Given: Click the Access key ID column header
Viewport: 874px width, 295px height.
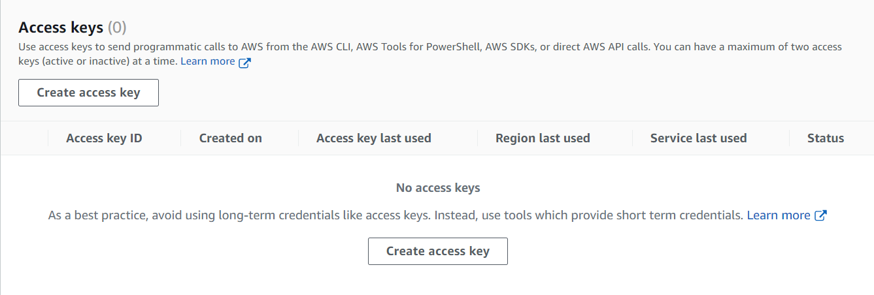Looking at the screenshot, I should click(104, 138).
